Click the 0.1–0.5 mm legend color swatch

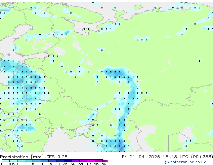pyautogui.click(x=6, y=161)
